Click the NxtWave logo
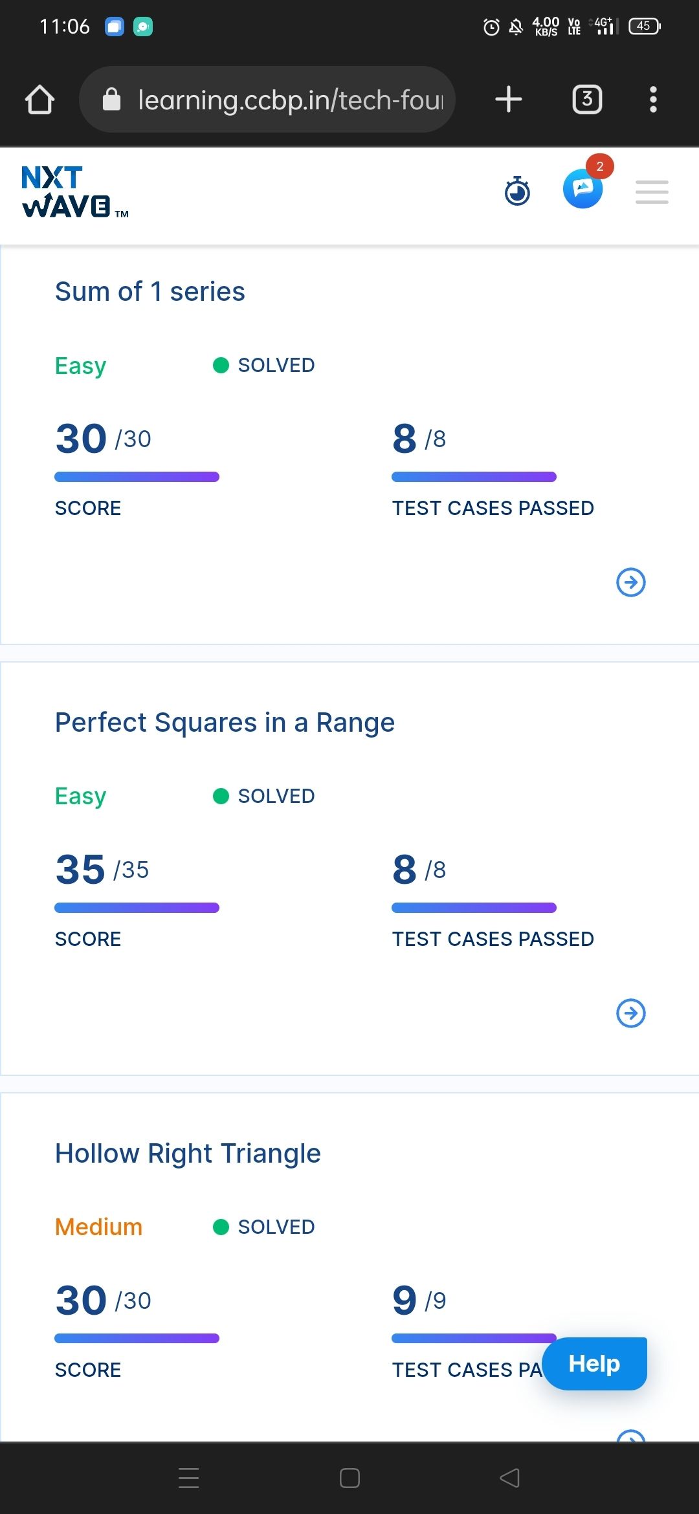Viewport: 699px width, 1514px height. [75, 192]
